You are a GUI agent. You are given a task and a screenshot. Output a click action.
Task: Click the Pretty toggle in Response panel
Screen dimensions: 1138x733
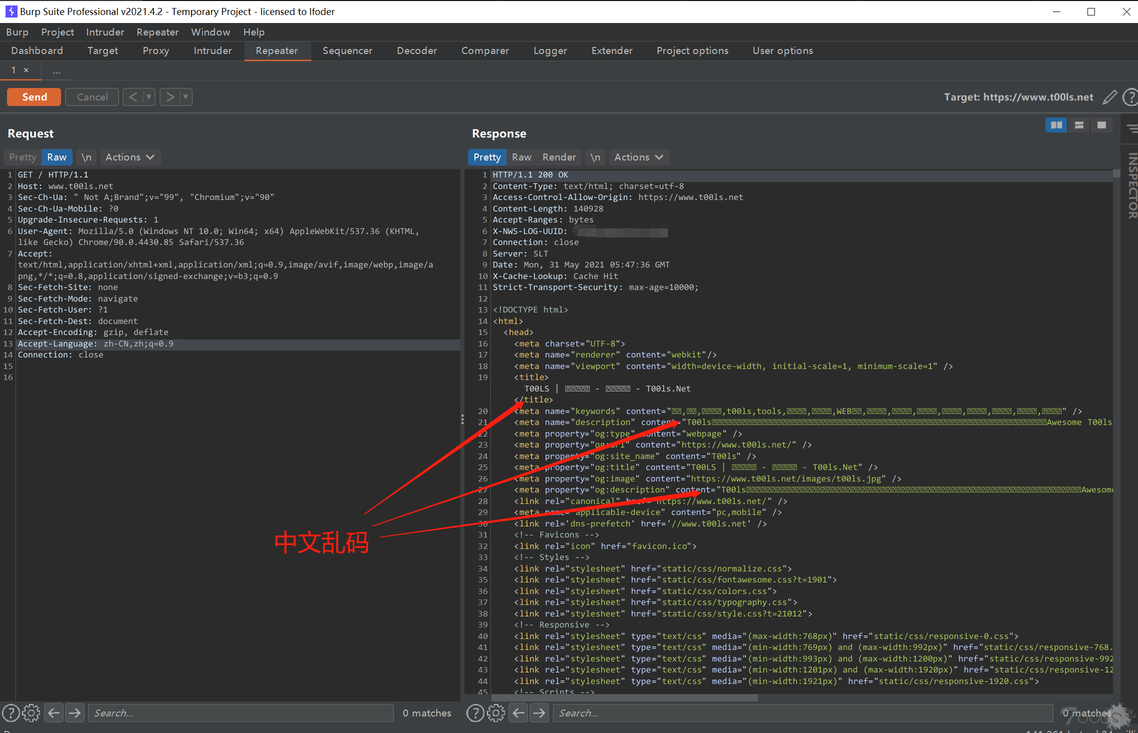pos(487,156)
